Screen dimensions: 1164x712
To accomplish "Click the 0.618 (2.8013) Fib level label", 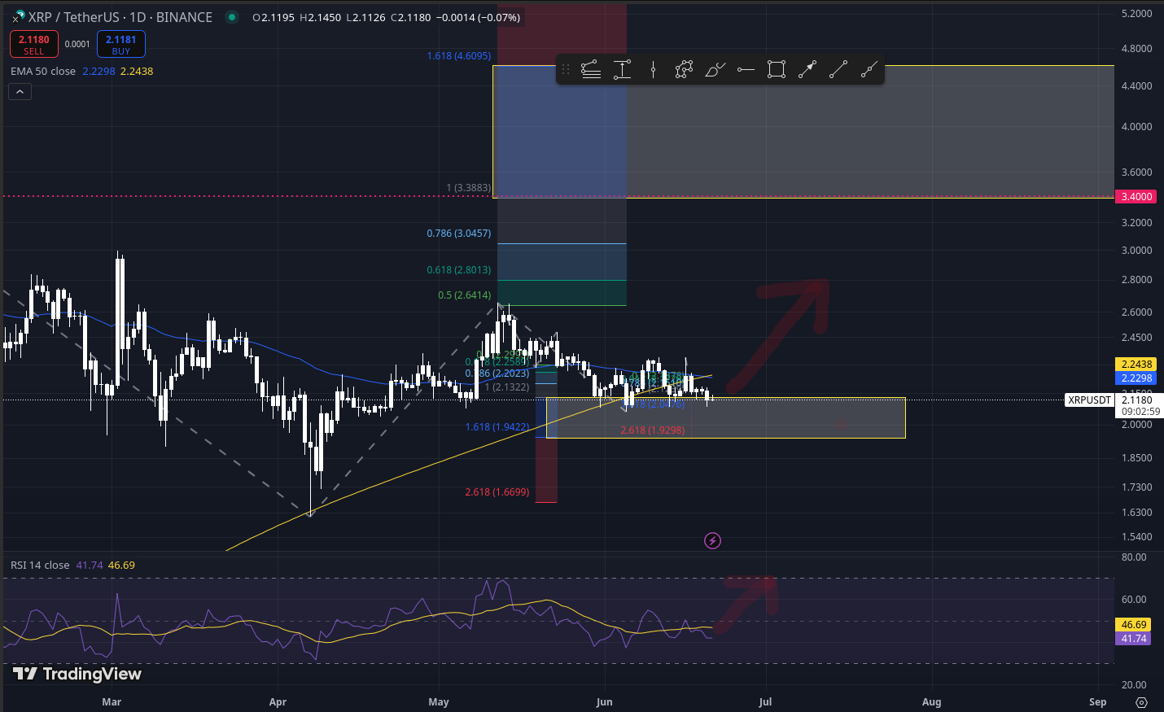I will click(459, 269).
